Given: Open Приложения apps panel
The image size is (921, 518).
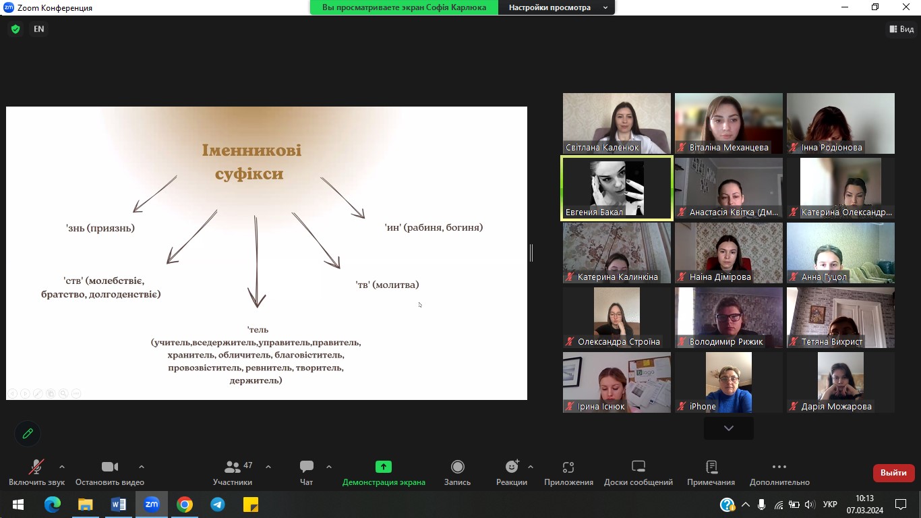Looking at the screenshot, I should pos(568,472).
